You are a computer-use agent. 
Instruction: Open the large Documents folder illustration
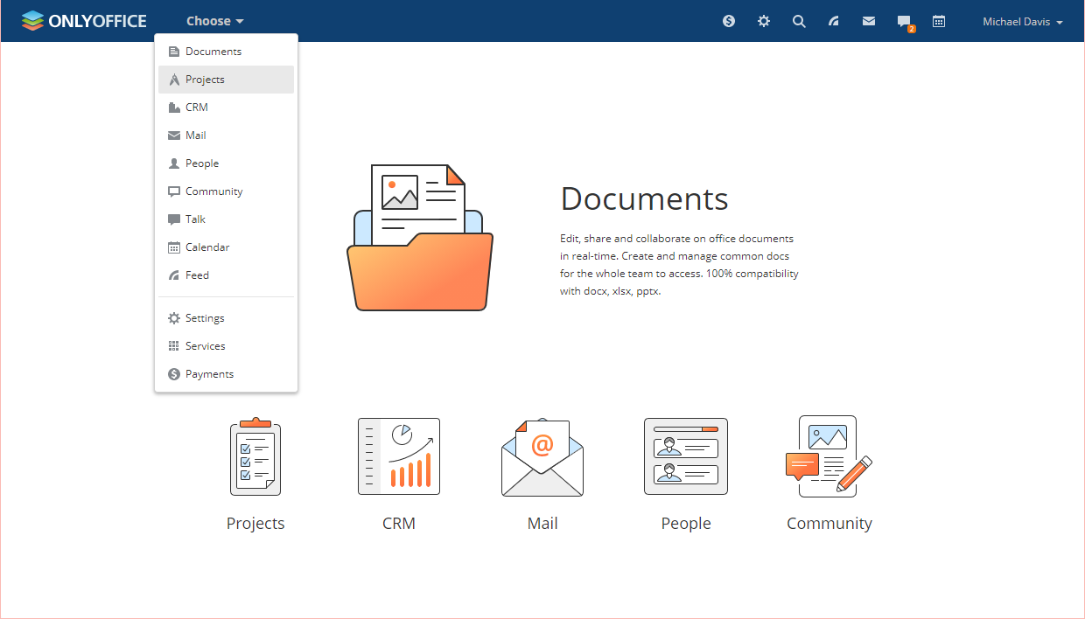[420, 238]
